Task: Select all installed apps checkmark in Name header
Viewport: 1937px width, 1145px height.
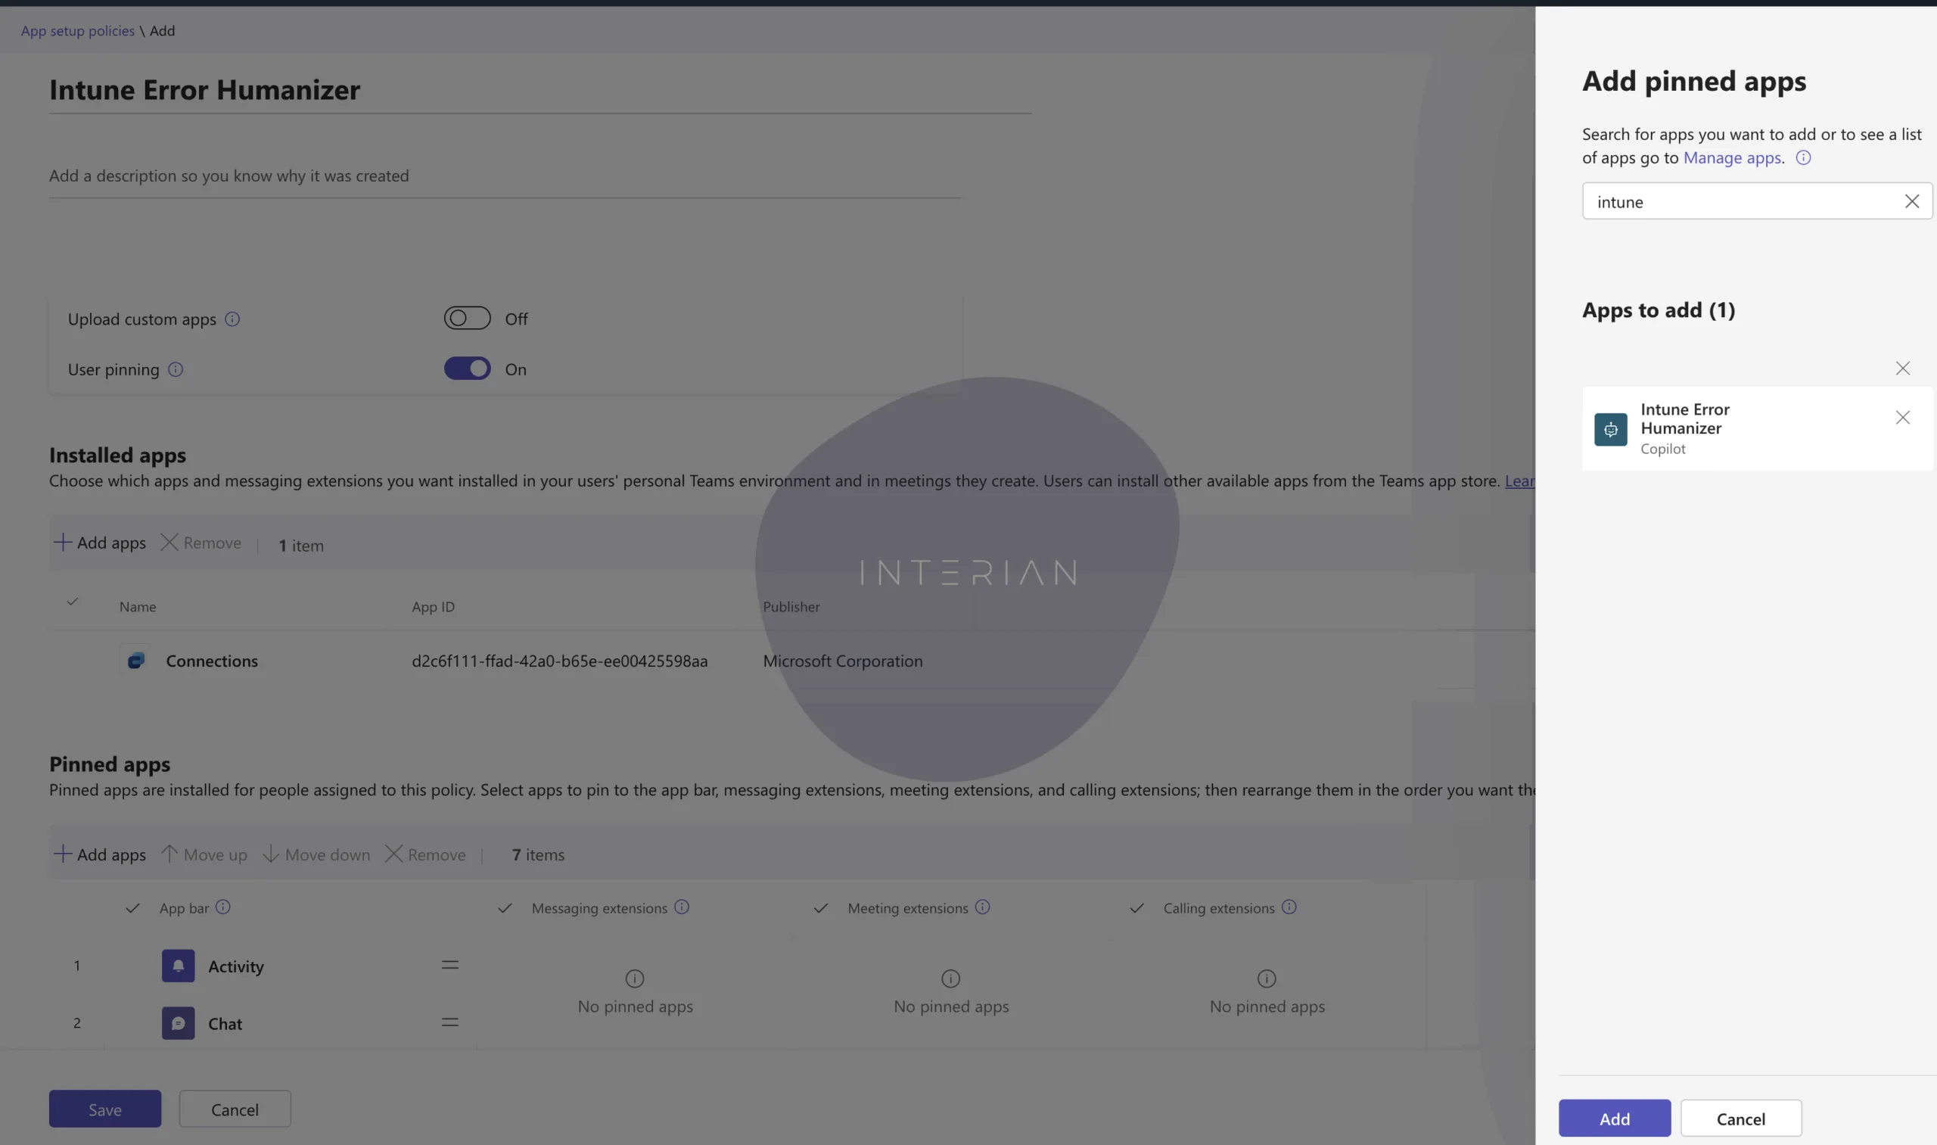Action: 73,602
